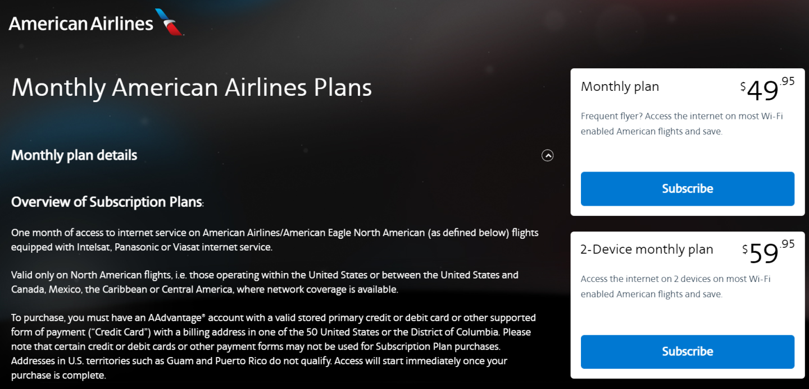809x389 pixels.
Task: Click the paragraph starting "One month of access"
Action: pos(275,240)
